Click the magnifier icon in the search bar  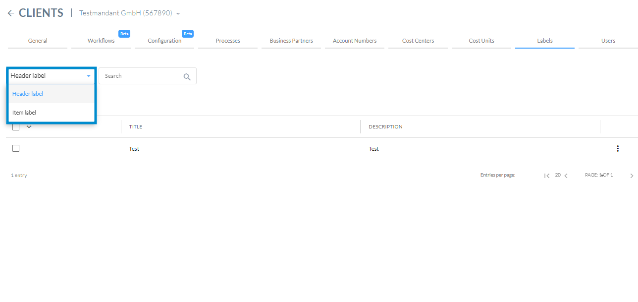tap(187, 76)
